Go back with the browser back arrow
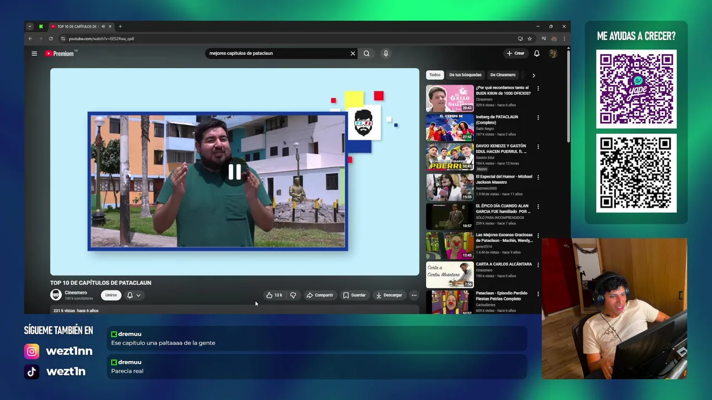Screen dimensions: 712x400 point(31,38)
